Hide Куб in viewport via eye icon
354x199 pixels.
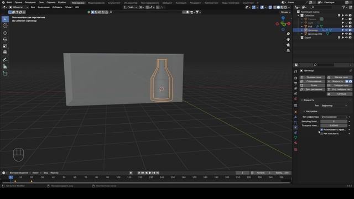tap(347, 27)
